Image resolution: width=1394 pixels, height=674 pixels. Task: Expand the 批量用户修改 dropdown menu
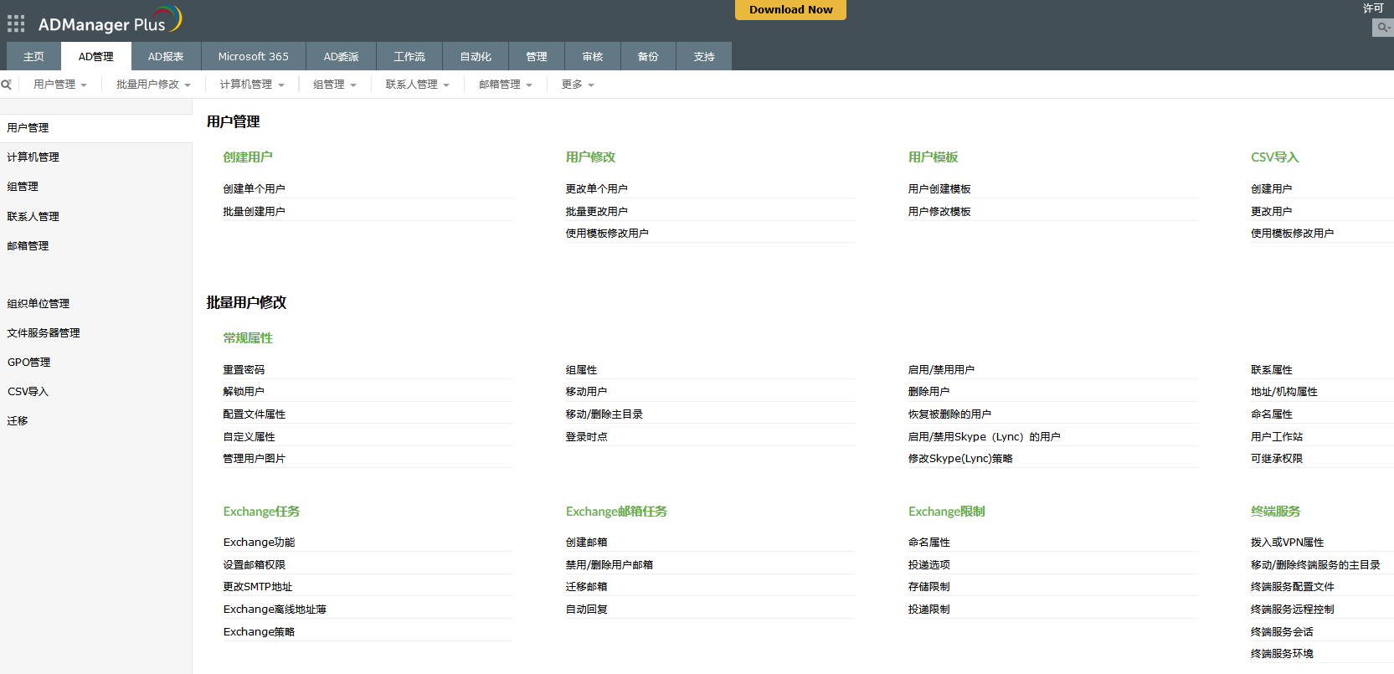pyautogui.click(x=153, y=85)
